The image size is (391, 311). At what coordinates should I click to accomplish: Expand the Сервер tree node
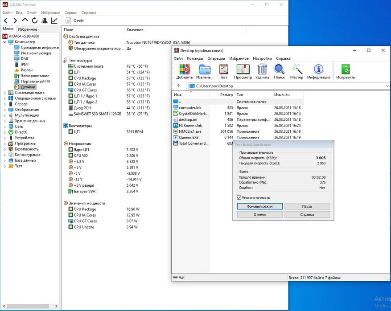click(5, 104)
